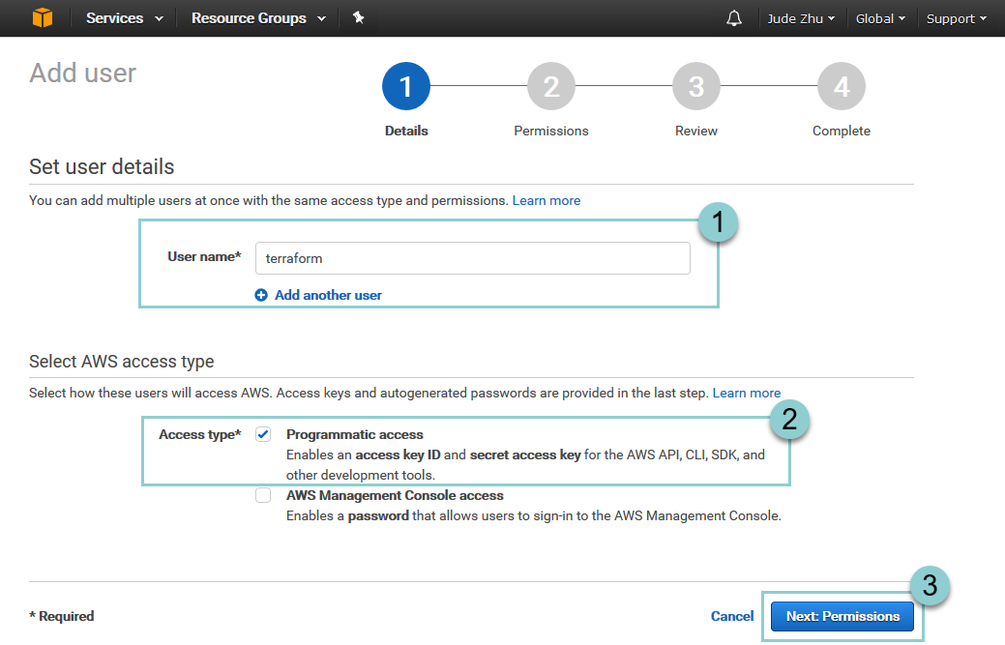This screenshot has width=1005, height=645.
Task: Expand the Jude Zhu account menu
Action: [801, 18]
